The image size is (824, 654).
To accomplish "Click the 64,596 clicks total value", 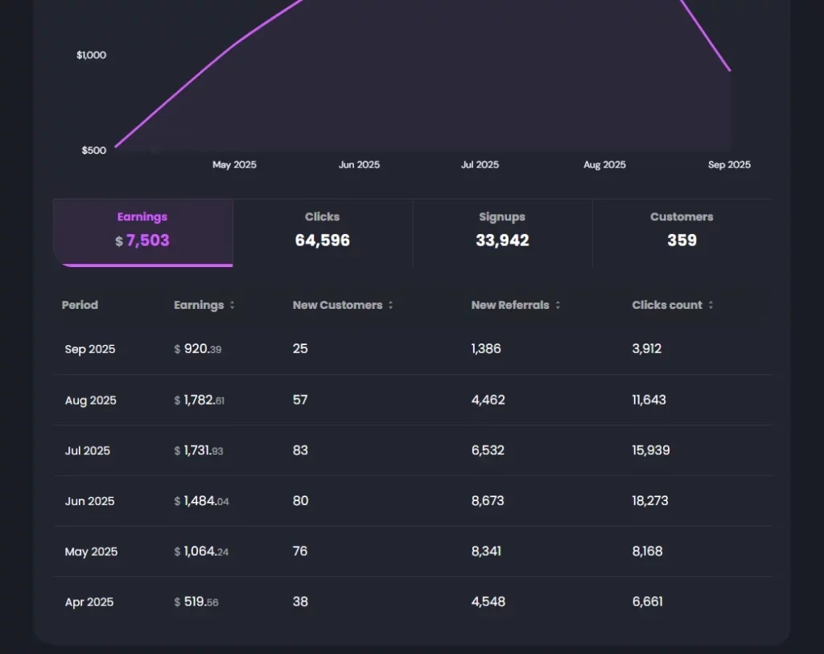I will [322, 240].
